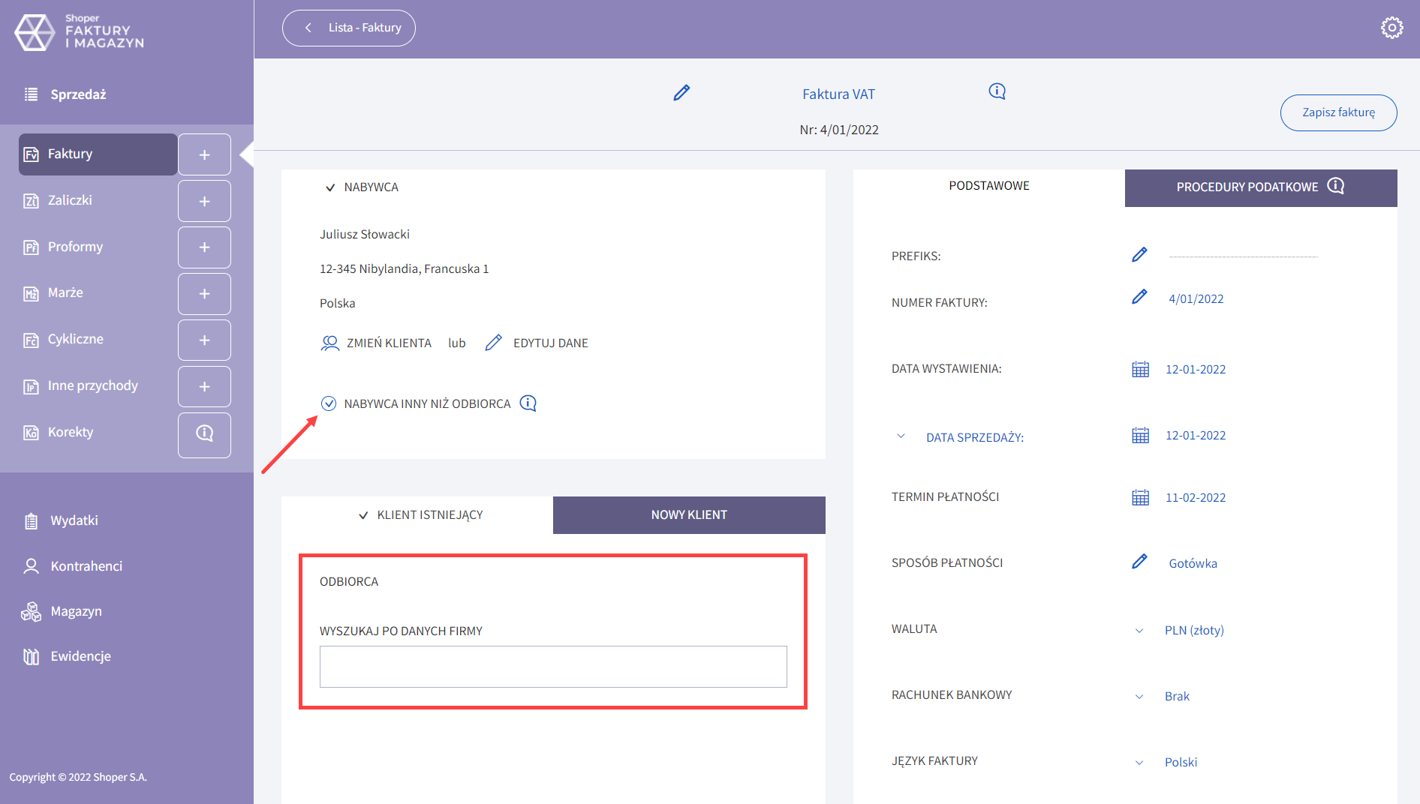Image resolution: width=1420 pixels, height=804 pixels.
Task: Click the Magazyn boxes icon
Action: (x=31, y=611)
